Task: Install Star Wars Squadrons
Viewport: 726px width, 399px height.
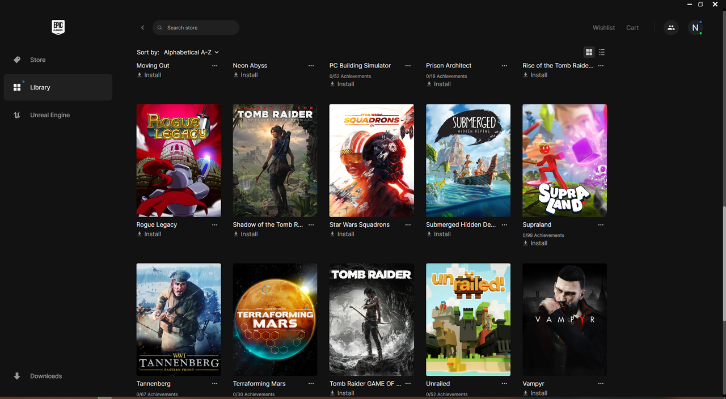Action: point(342,234)
